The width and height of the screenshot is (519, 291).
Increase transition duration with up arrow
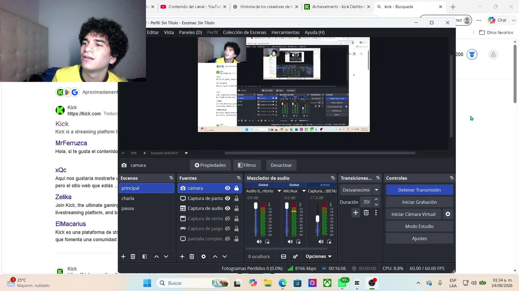coord(376,200)
